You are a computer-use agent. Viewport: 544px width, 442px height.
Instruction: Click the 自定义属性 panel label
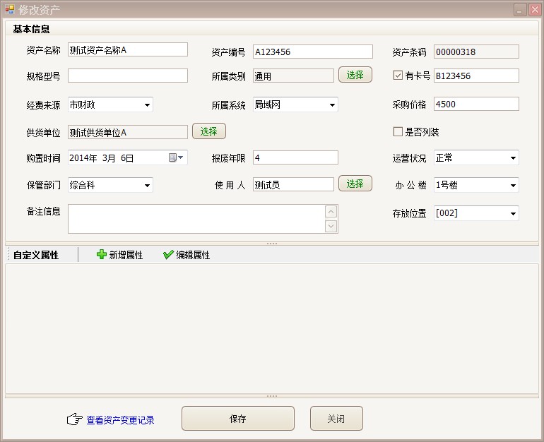click(36, 255)
